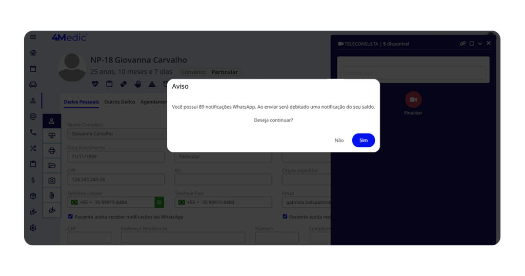Open the financial dollar-sign icon
The height and width of the screenshot is (276, 525).
(x=33, y=180)
